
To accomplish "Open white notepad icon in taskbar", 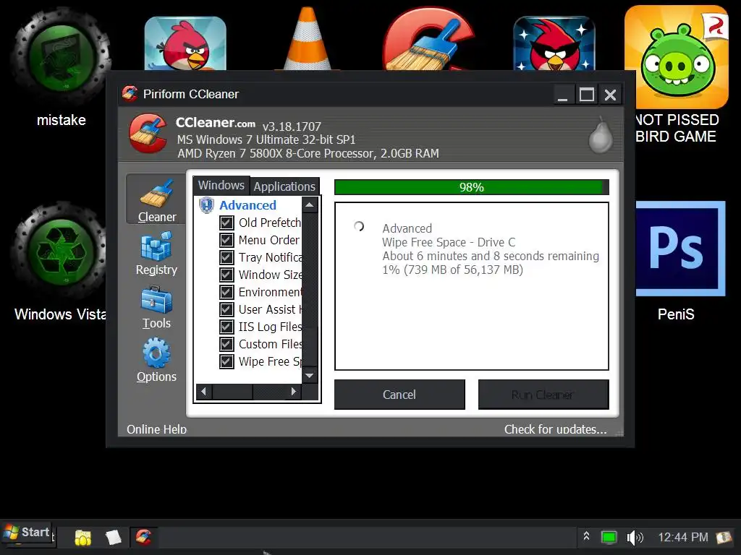I will [114, 538].
